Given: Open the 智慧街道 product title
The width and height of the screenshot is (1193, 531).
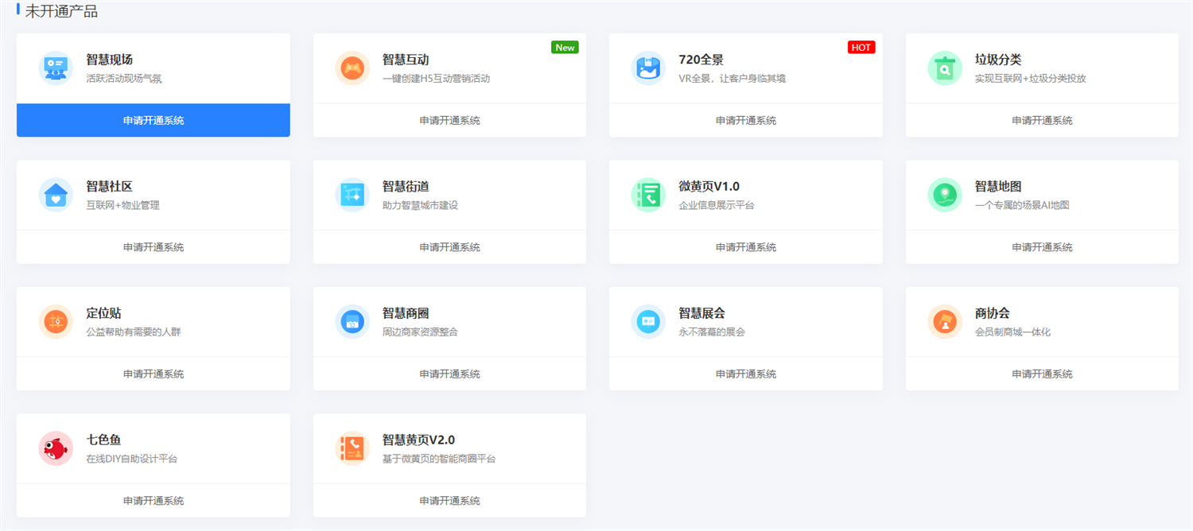Looking at the screenshot, I should (x=406, y=187).
